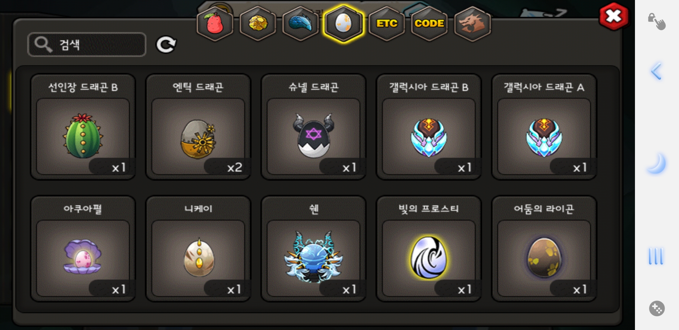Image resolution: width=679 pixels, height=330 pixels.
Task: Select the dragon head category icon
Action: [473, 24]
